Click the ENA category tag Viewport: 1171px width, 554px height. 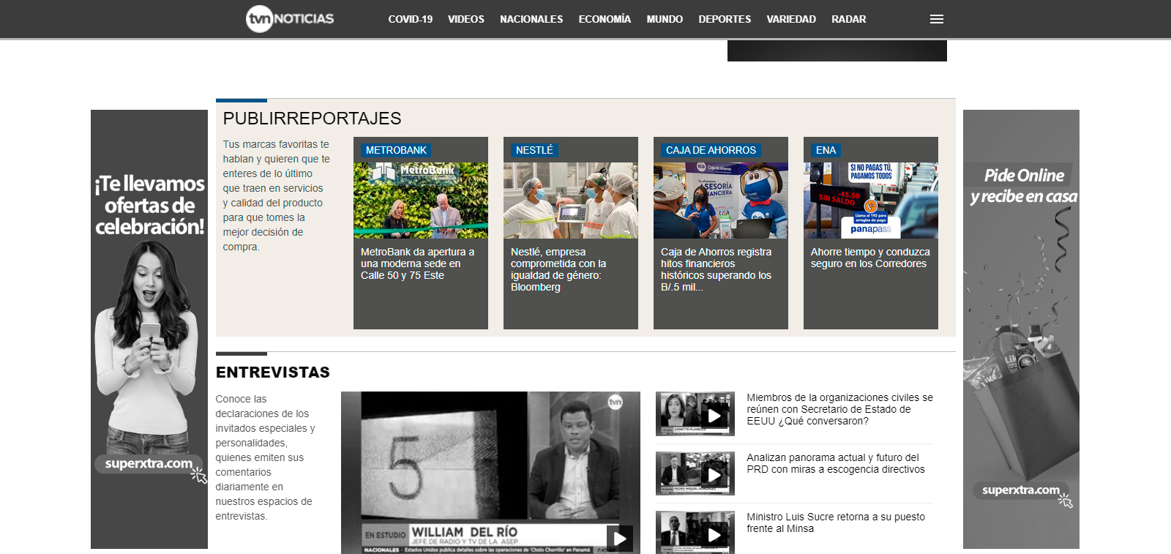click(x=826, y=150)
